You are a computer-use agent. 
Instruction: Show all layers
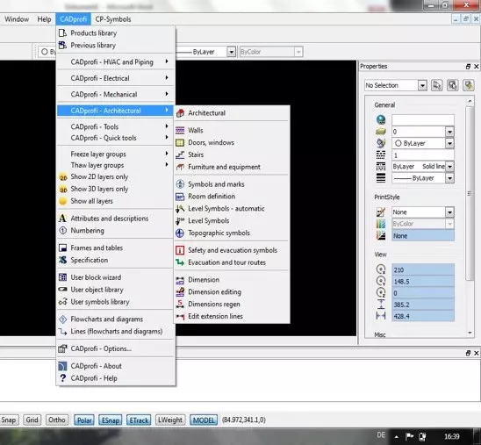[x=116, y=201]
